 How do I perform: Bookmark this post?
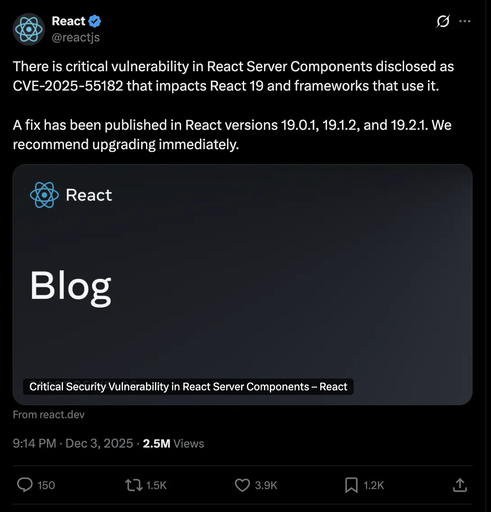(351, 485)
